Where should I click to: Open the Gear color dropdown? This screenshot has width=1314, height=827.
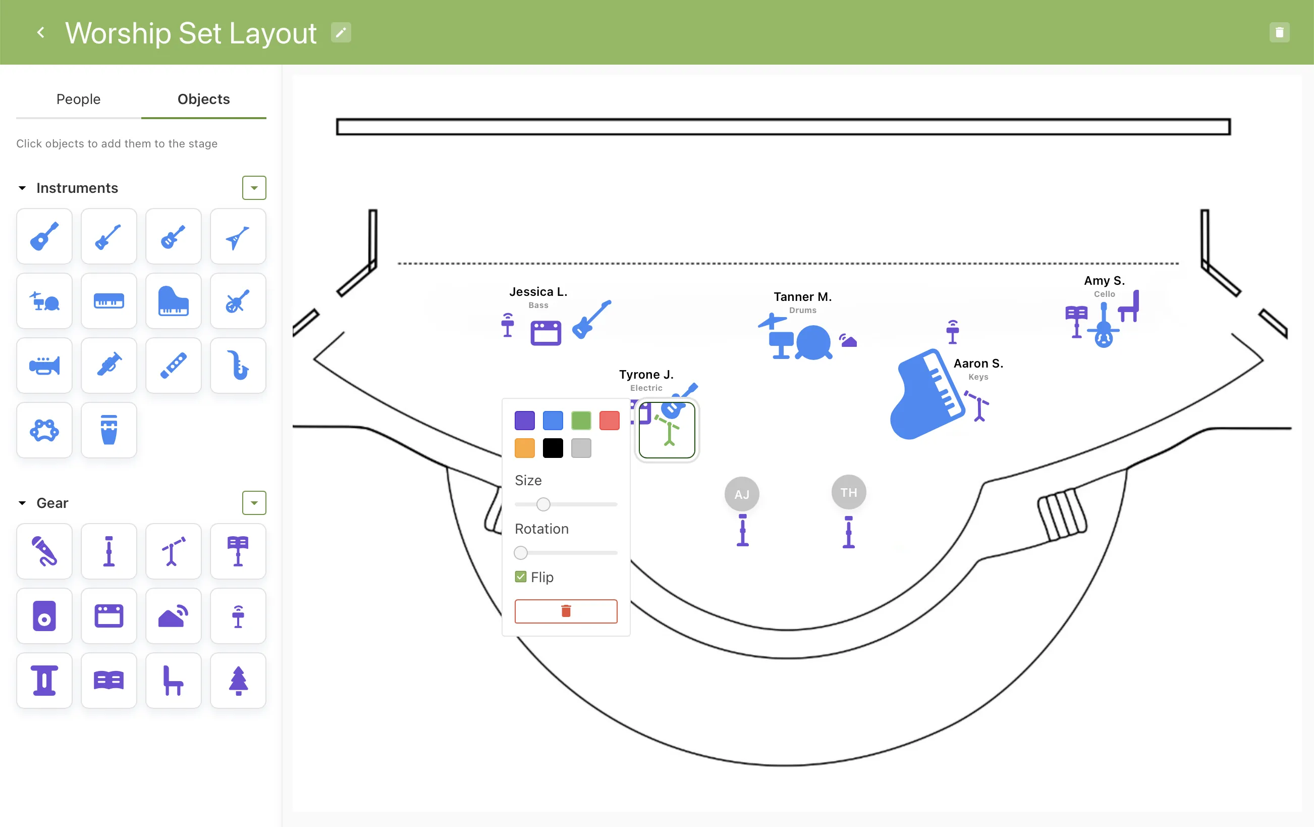point(254,503)
